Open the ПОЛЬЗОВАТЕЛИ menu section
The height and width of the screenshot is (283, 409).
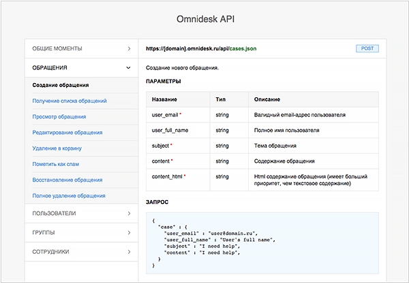click(81, 214)
